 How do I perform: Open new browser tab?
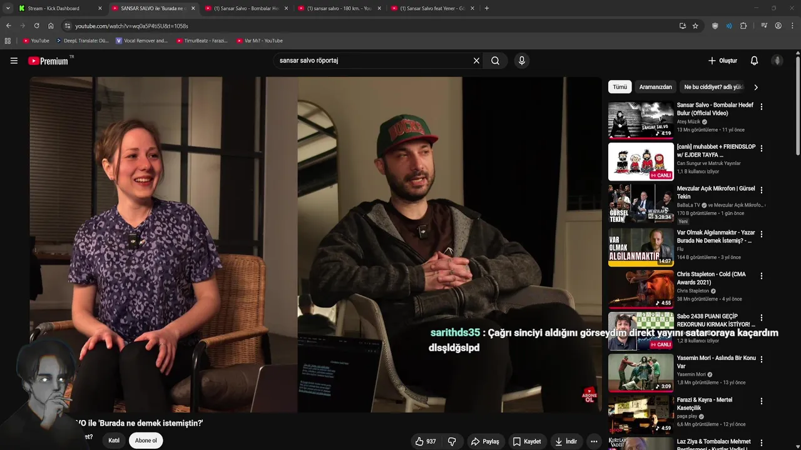487,8
